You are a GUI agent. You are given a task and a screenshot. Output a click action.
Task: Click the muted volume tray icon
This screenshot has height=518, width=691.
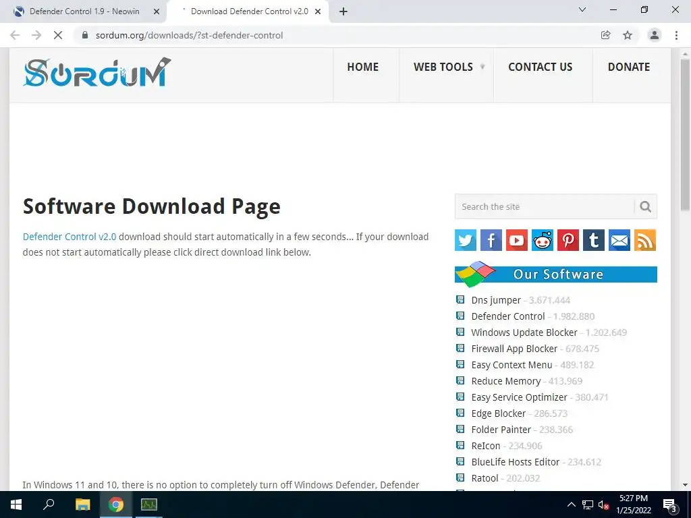coord(603,505)
